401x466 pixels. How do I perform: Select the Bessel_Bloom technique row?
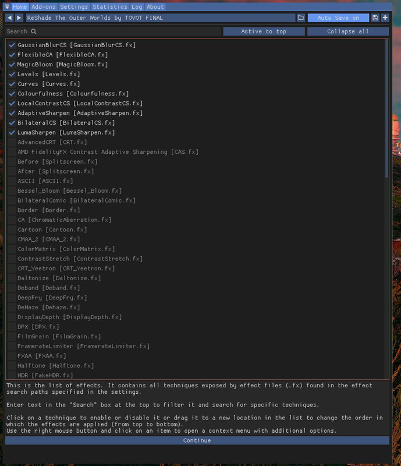click(69, 191)
